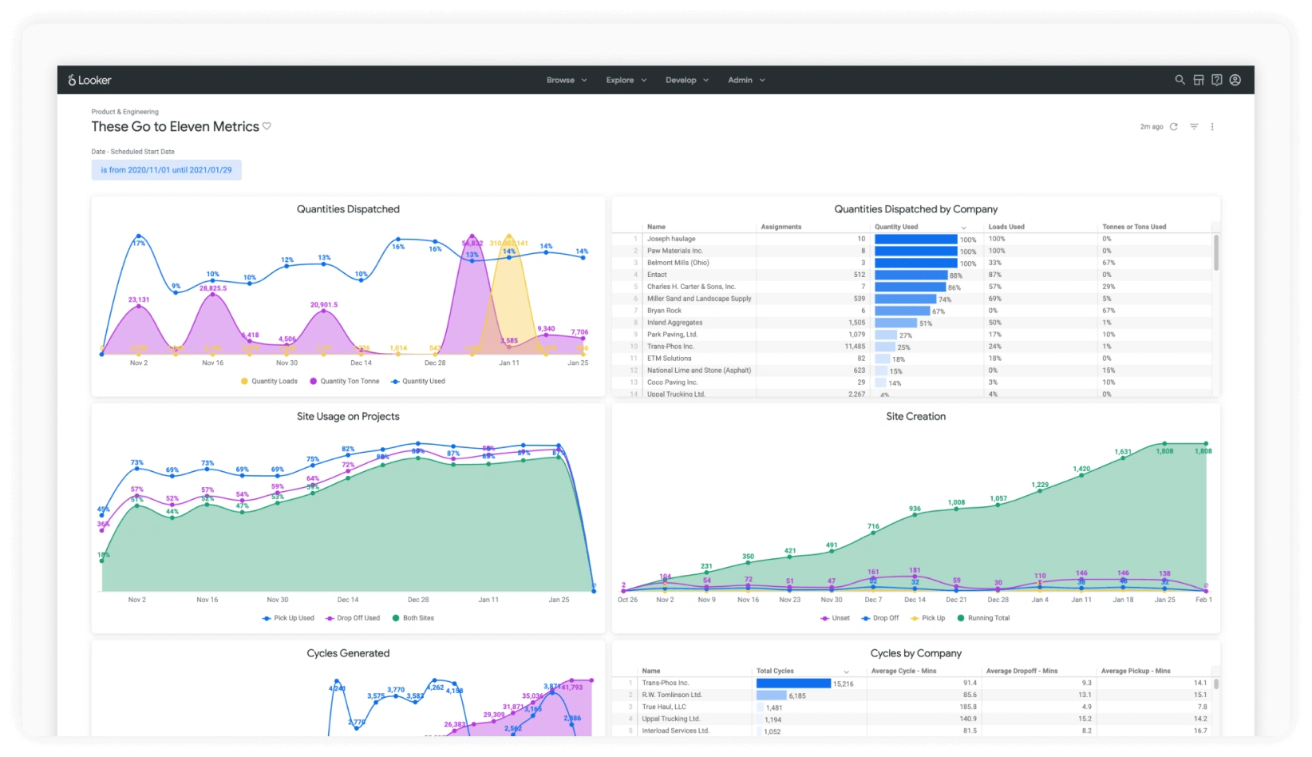The width and height of the screenshot is (1312, 757).
Task: Click the Quantities Dispatched tile title
Action: click(x=348, y=209)
